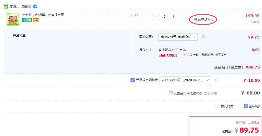Open the product thumbnail for 金磨坊 gift pack
Screen dimensions: 262x136
(x=13, y=19)
